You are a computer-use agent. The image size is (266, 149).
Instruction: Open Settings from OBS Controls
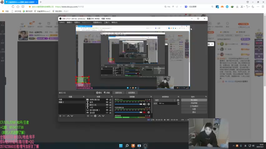point(194,109)
